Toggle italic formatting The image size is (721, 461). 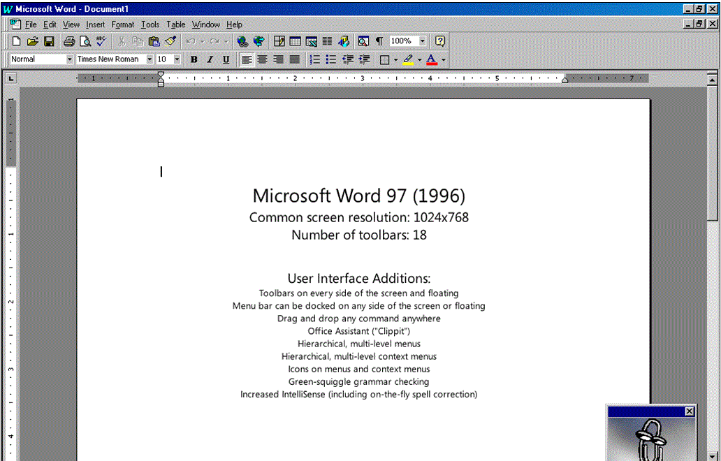click(x=210, y=59)
